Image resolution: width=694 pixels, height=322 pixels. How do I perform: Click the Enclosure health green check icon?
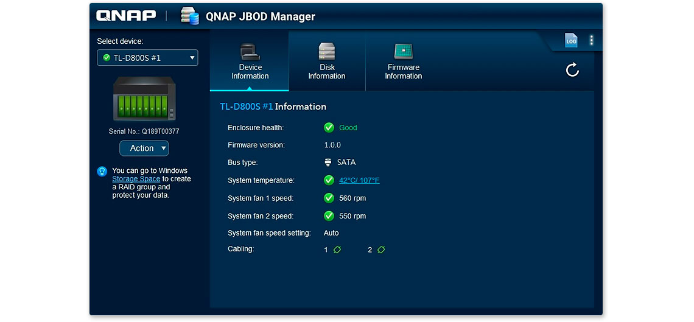329,128
